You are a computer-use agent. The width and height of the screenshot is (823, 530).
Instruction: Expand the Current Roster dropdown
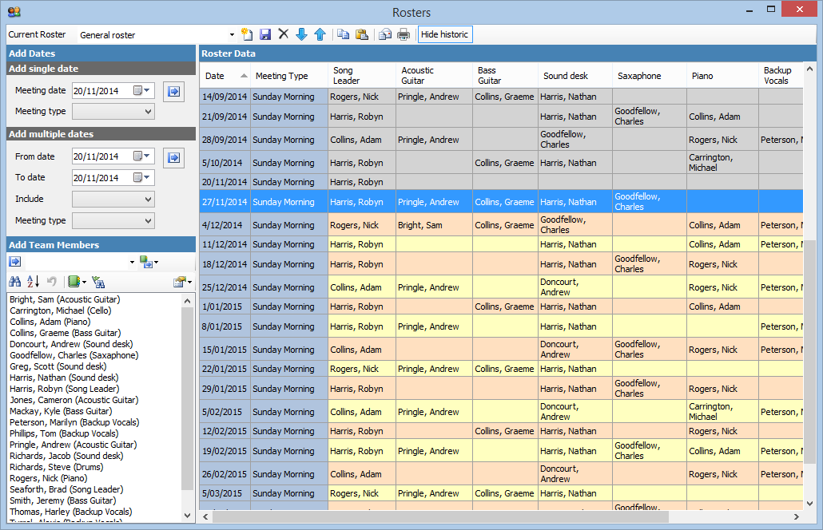click(232, 35)
